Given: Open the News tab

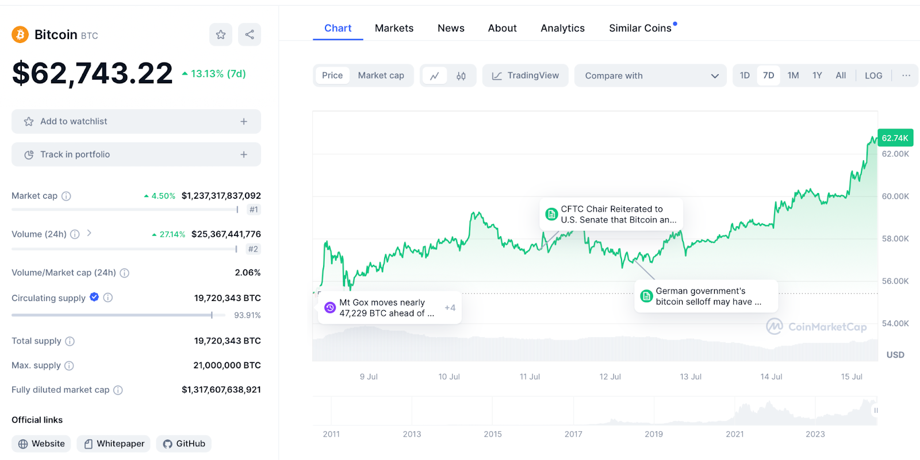Looking at the screenshot, I should [451, 28].
